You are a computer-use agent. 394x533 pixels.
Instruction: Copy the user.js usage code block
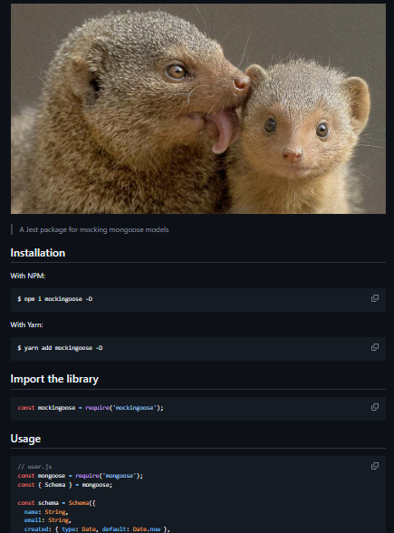click(x=375, y=466)
